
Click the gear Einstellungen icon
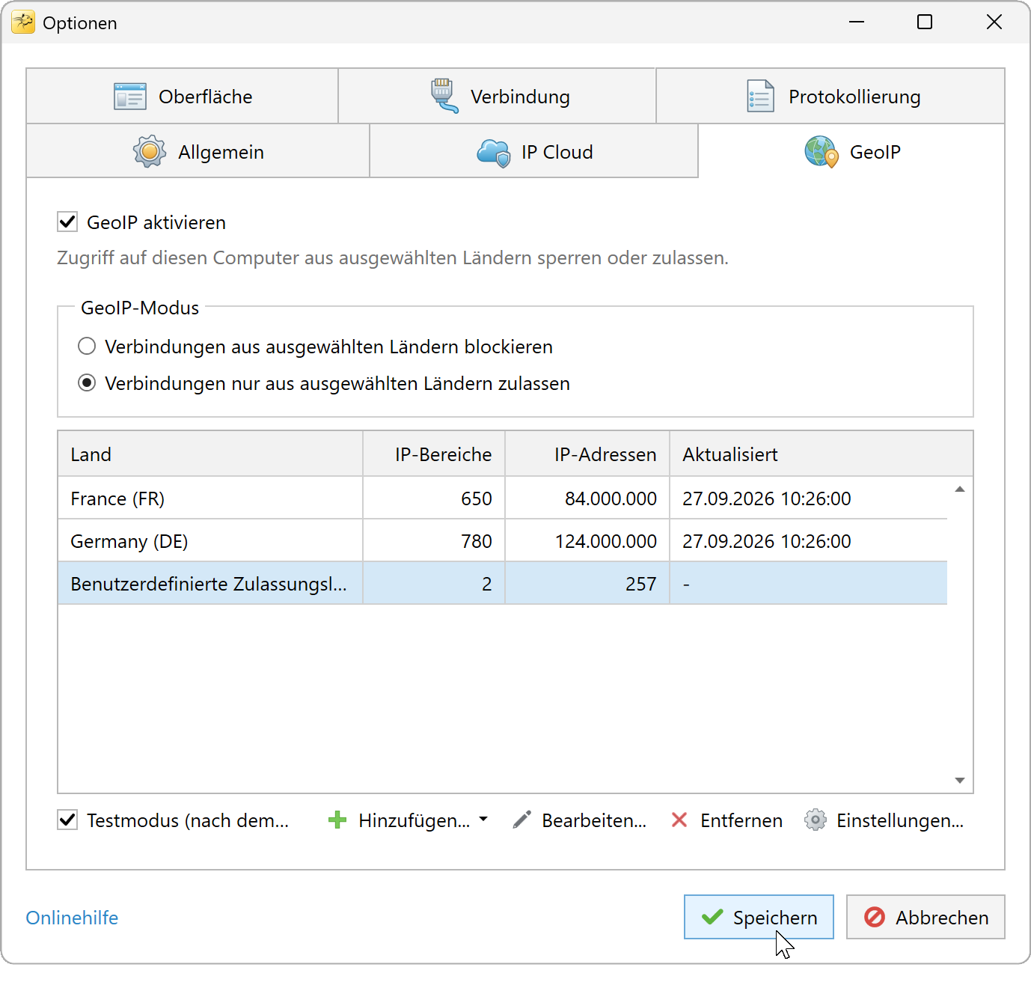(x=816, y=820)
